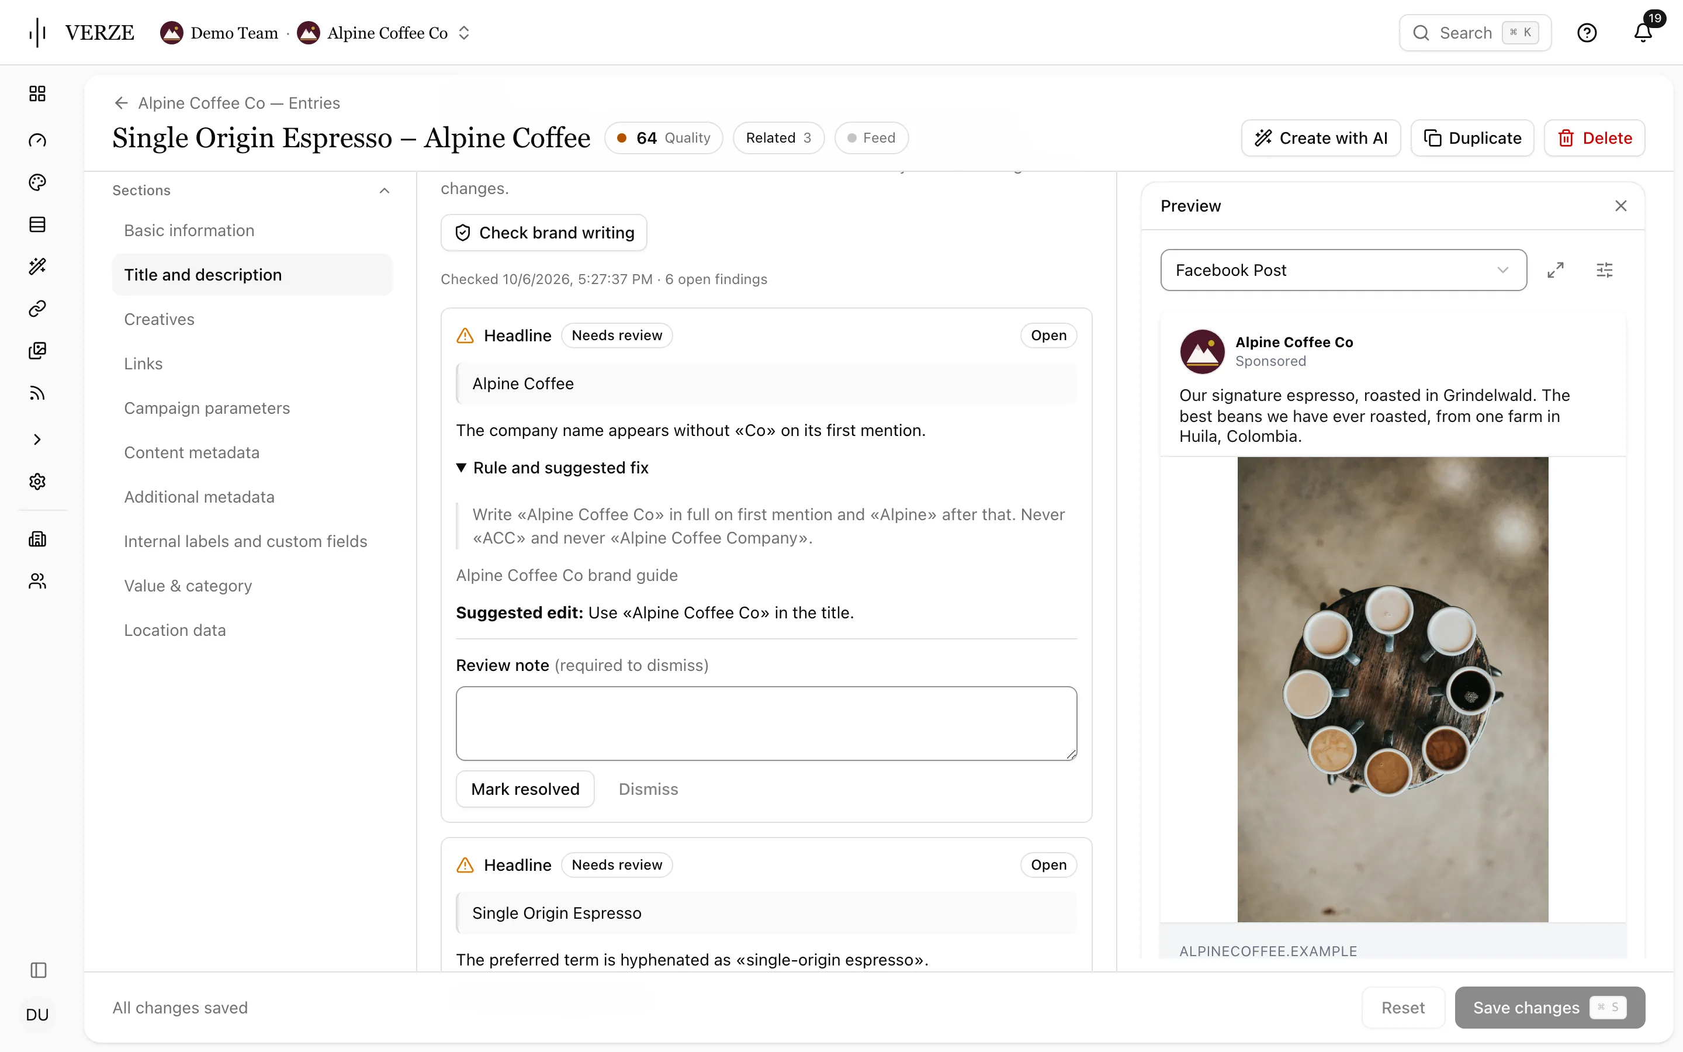
Task: Open the gauge performance icon in sidebar
Action: (37, 140)
